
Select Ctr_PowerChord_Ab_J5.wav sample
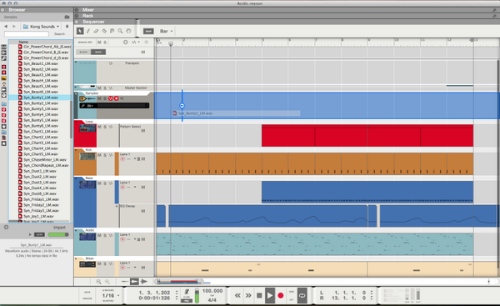point(45,47)
